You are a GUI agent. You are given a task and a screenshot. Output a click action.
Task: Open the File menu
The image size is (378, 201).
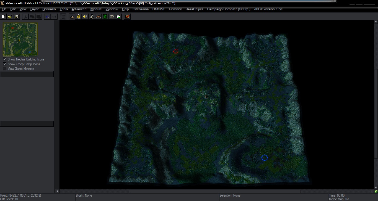(x=4, y=9)
